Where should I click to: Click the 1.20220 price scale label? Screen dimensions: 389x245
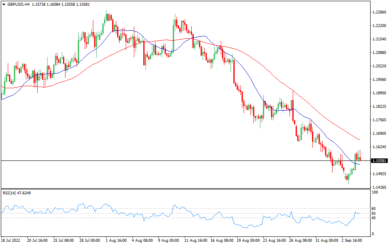click(x=379, y=66)
